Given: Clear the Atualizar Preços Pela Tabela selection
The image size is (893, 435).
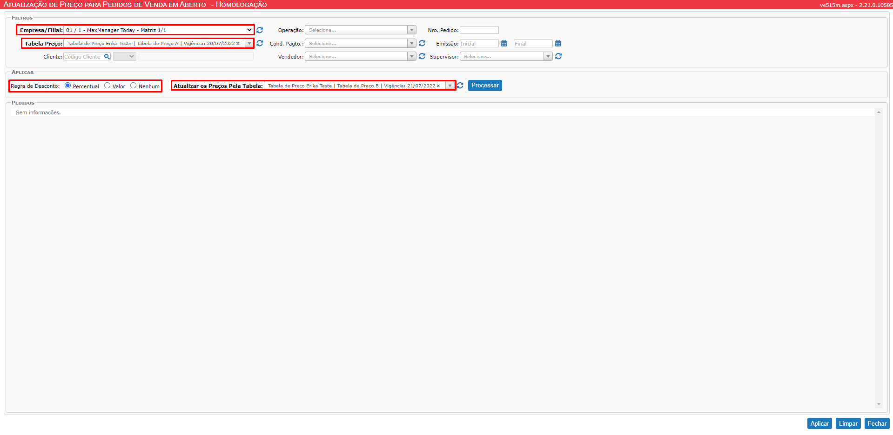Looking at the screenshot, I should coord(438,86).
